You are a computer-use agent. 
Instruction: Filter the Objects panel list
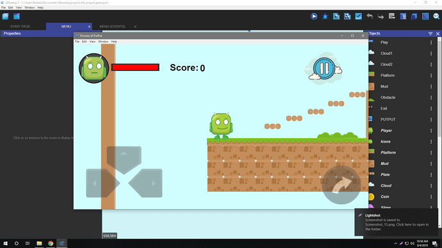[x=430, y=33]
